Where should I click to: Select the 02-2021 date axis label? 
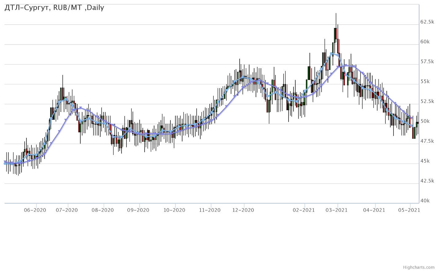pyautogui.click(x=303, y=210)
